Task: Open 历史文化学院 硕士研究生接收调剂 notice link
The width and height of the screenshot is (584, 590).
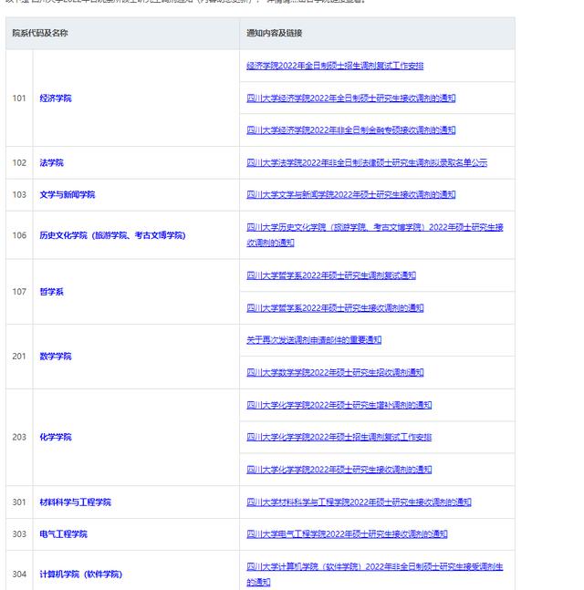Action: point(374,228)
